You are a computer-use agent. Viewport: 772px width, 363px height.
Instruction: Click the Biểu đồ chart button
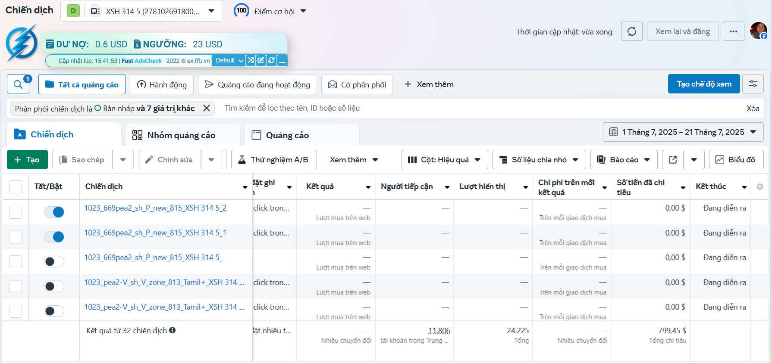click(x=736, y=160)
